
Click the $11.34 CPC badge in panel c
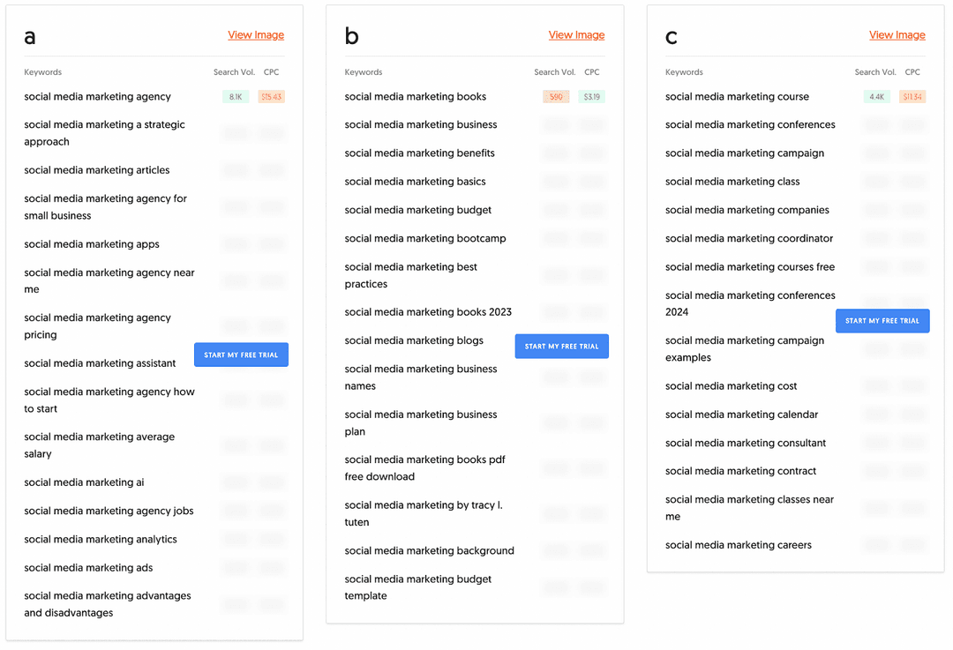point(912,96)
